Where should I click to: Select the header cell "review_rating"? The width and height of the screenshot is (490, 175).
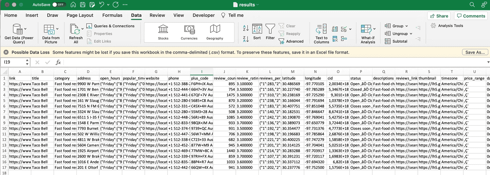click(247, 78)
